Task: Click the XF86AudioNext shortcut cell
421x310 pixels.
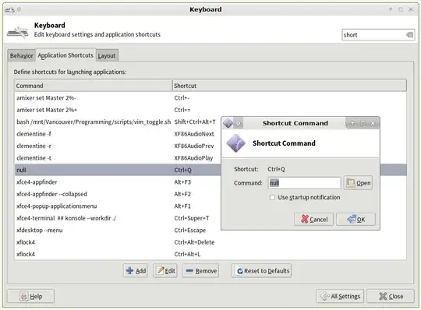Action: pyautogui.click(x=194, y=134)
